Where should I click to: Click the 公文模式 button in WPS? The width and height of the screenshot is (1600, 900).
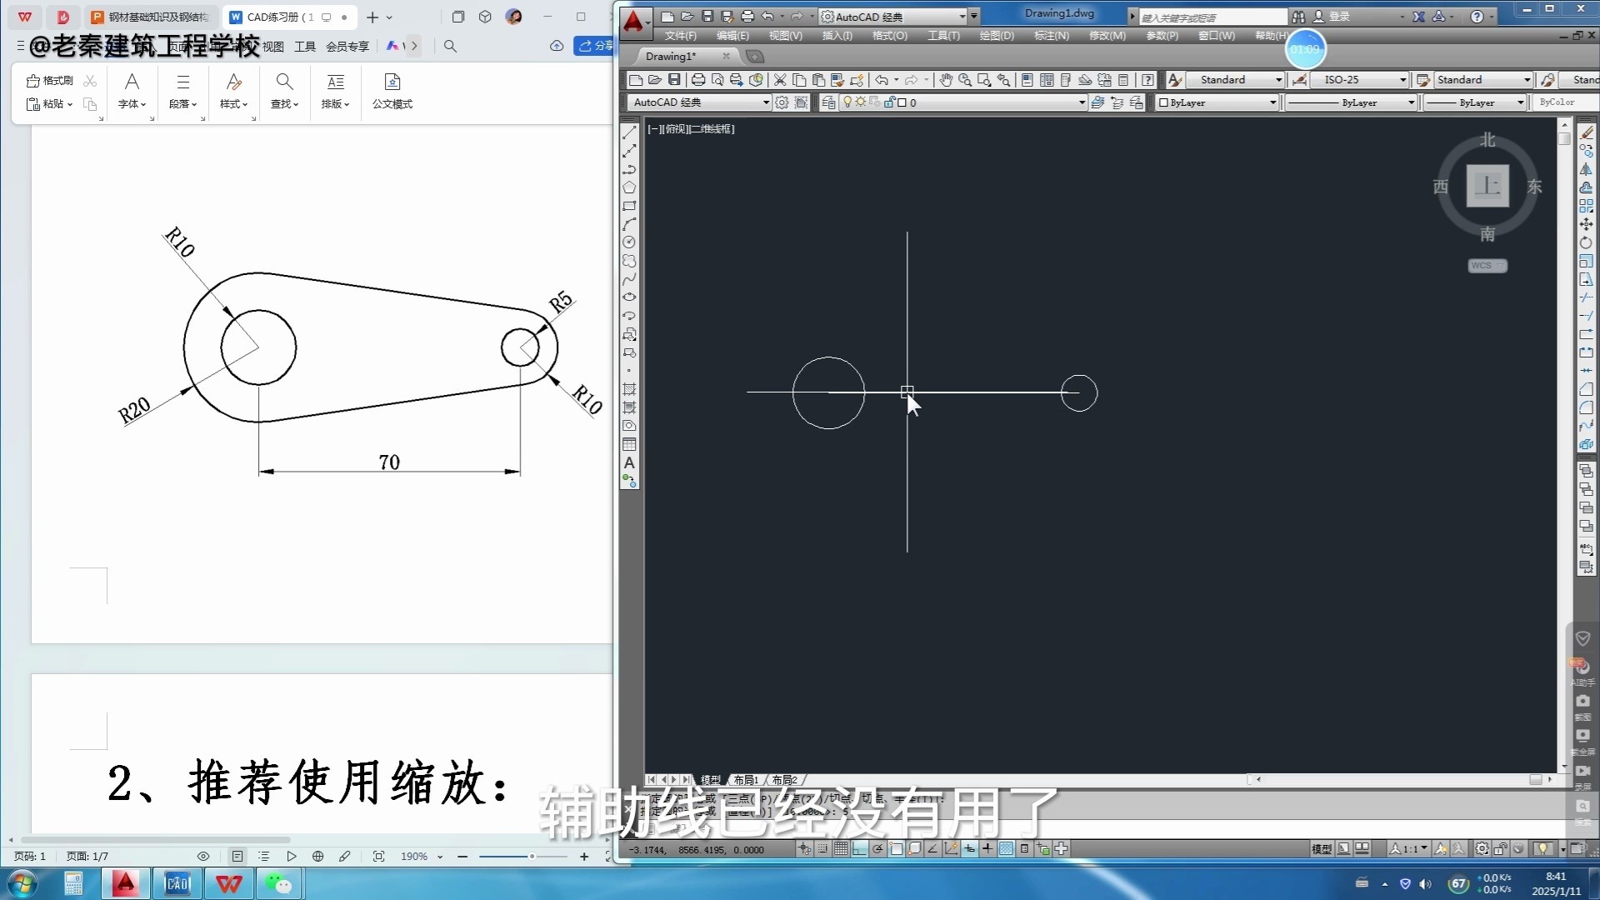click(392, 92)
